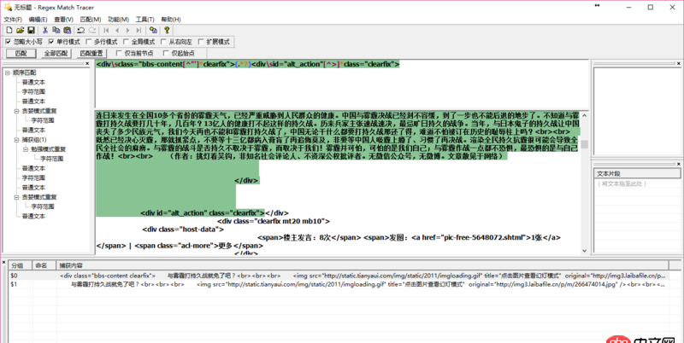Close the 文本片段 panel with X
This screenshot has height=343, width=684.
tap(679, 164)
